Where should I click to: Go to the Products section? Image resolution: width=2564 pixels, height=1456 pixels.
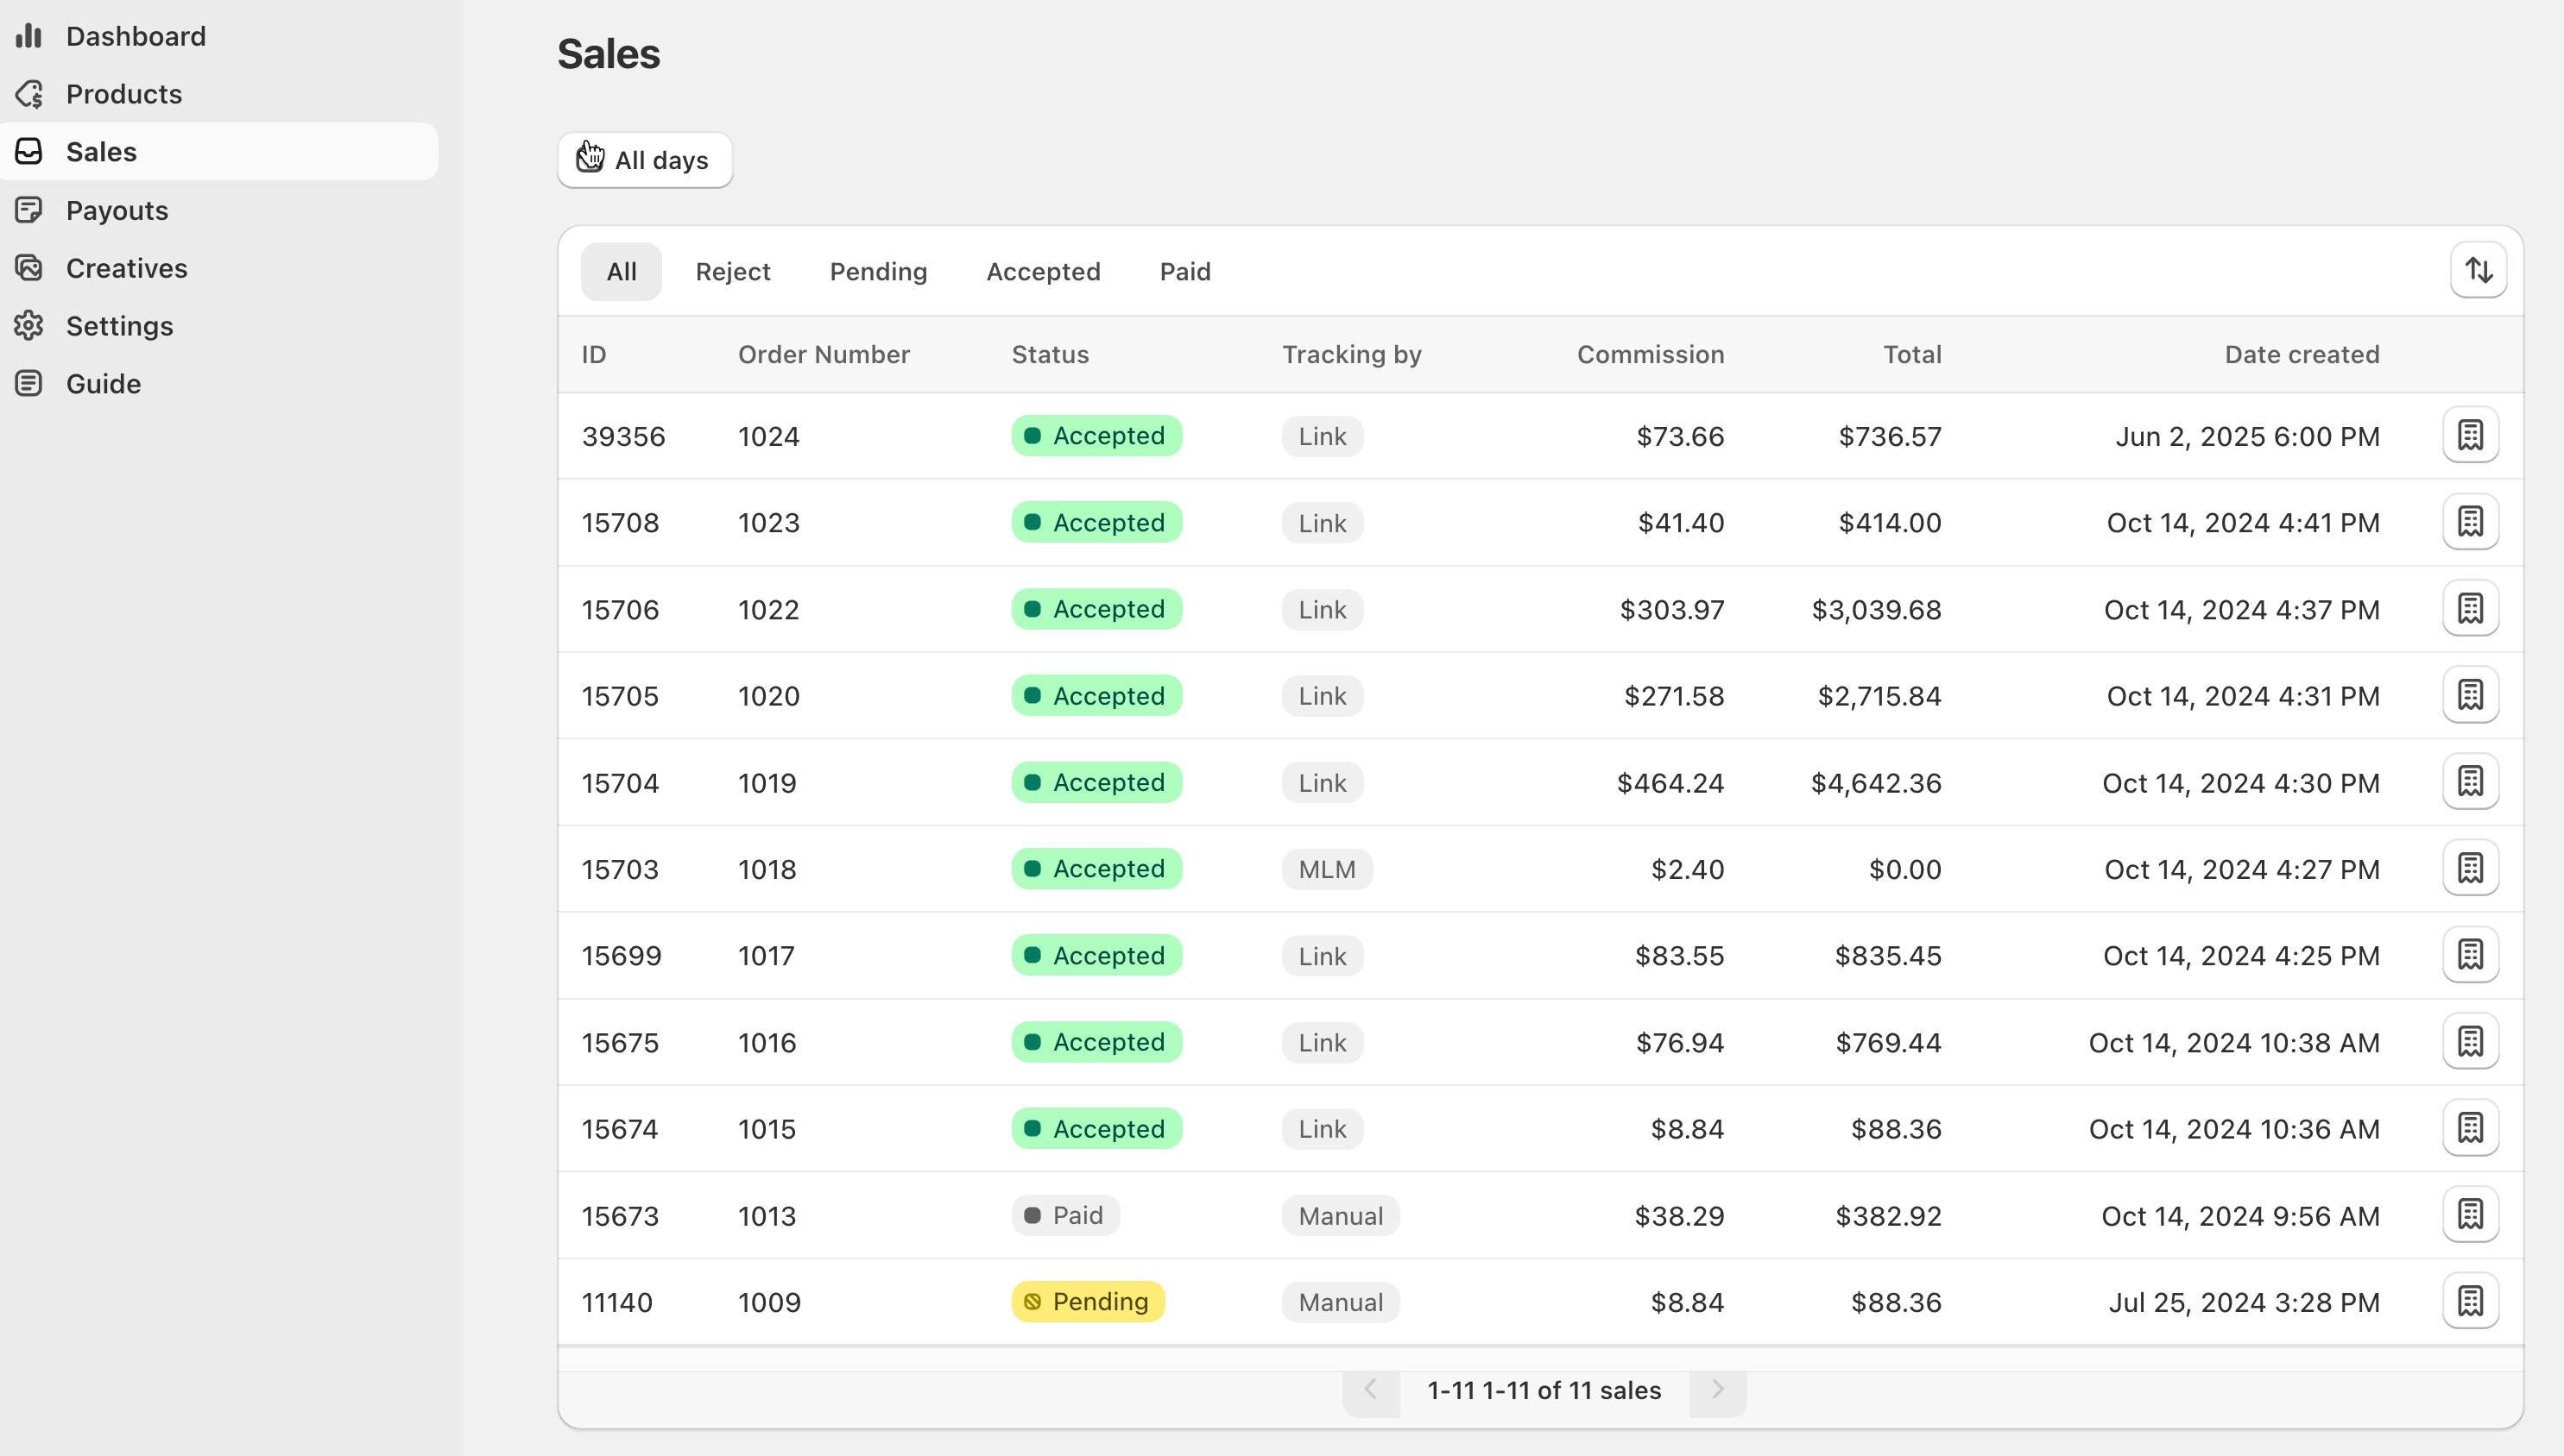(x=124, y=94)
